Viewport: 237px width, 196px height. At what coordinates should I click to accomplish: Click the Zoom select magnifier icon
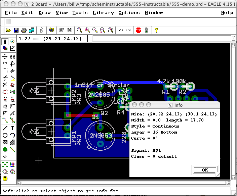tap(111, 30)
